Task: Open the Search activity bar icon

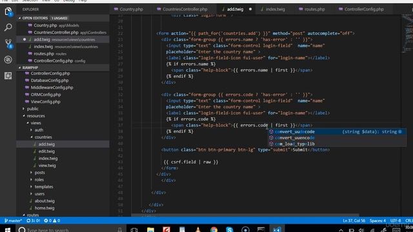Action: (x=8, y=27)
